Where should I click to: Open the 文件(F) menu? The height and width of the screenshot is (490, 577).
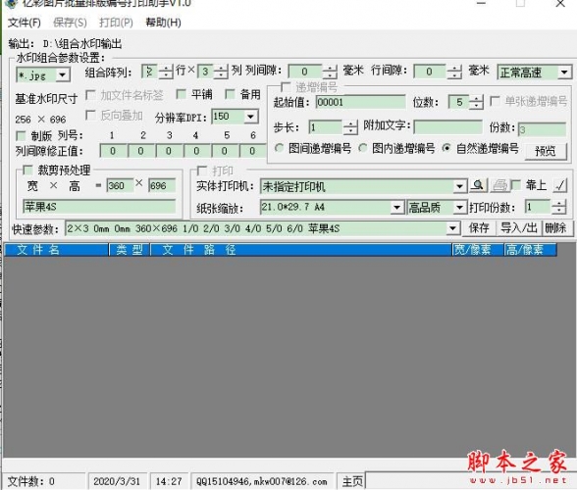[x=25, y=23]
